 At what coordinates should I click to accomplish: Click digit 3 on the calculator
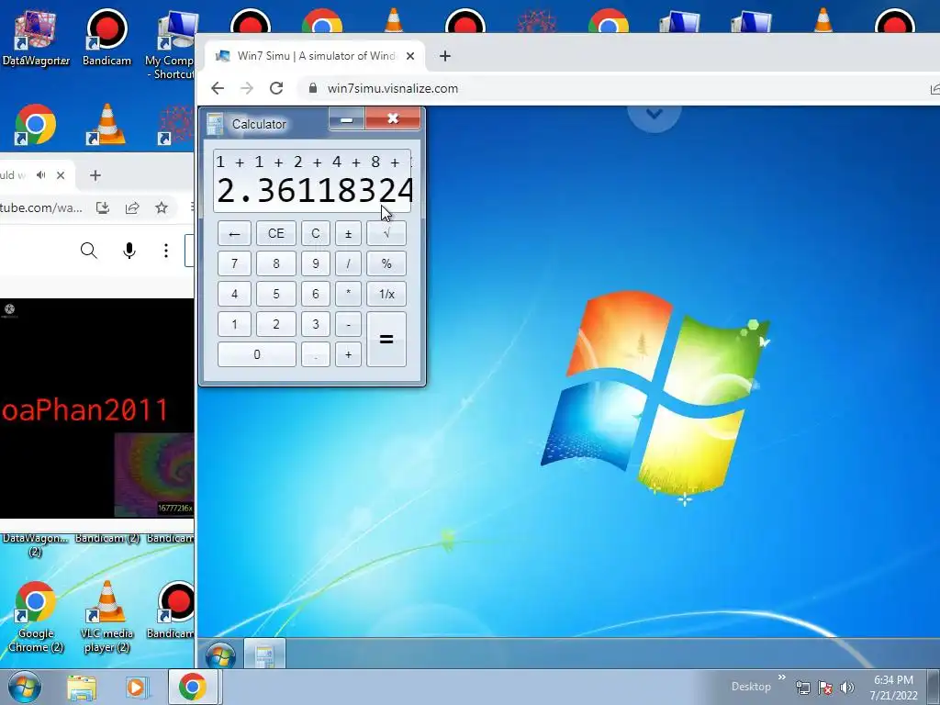point(316,324)
